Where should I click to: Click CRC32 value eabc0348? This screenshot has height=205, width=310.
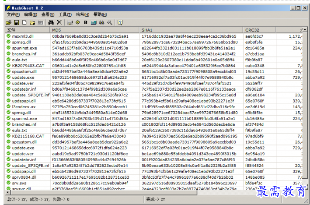point(254,66)
